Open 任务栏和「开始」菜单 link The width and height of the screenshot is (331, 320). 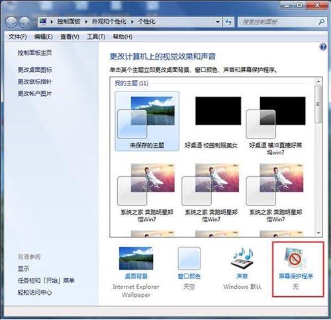click(46, 281)
